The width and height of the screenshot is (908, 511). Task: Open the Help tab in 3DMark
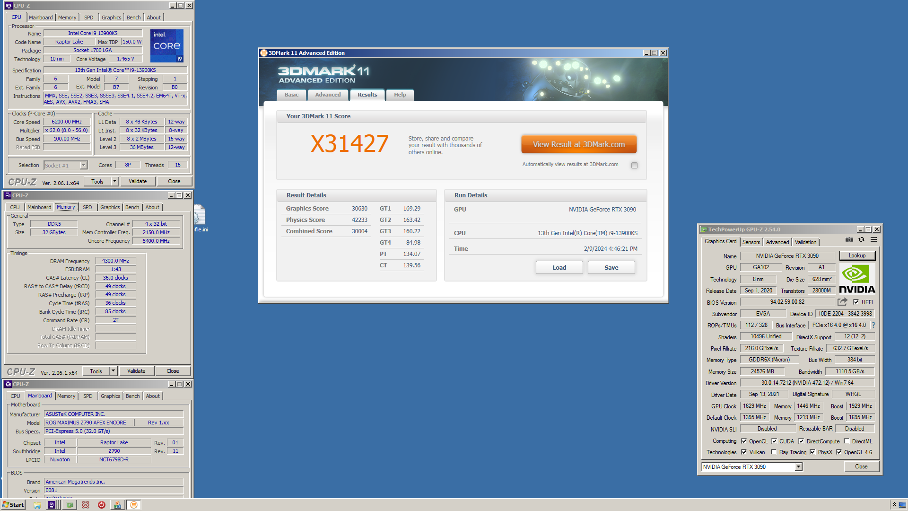pyautogui.click(x=400, y=95)
